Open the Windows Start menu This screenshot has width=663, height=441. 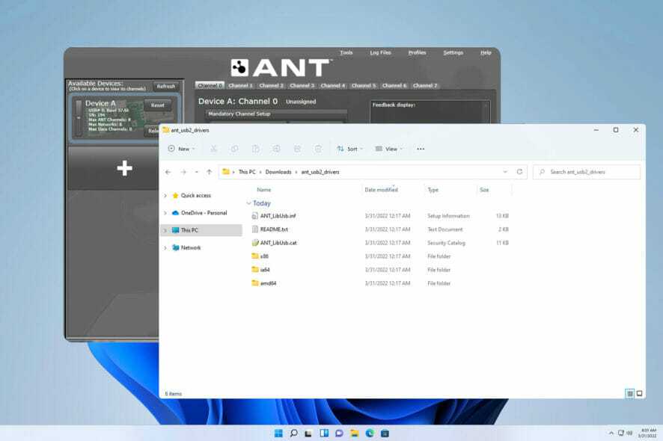coord(278,433)
